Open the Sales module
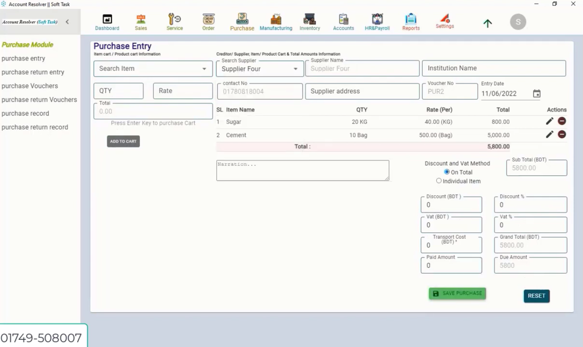This screenshot has height=347, width=583. pos(140,22)
